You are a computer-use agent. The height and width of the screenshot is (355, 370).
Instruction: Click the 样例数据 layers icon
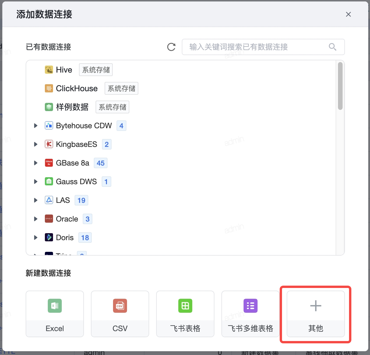click(x=49, y=107)
